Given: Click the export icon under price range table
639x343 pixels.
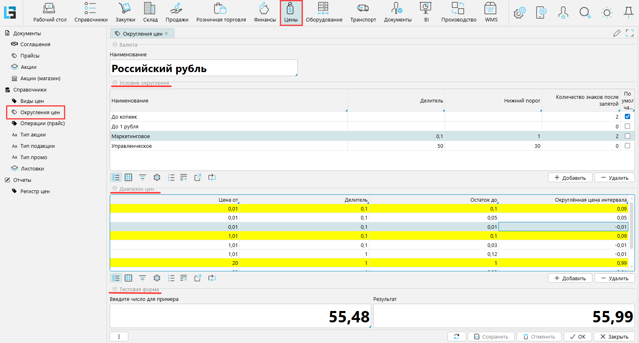Looking at the screenshot, I should tap(198, 278).
